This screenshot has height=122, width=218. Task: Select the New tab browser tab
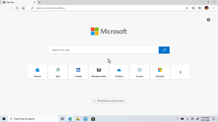(x=19, y=2)
